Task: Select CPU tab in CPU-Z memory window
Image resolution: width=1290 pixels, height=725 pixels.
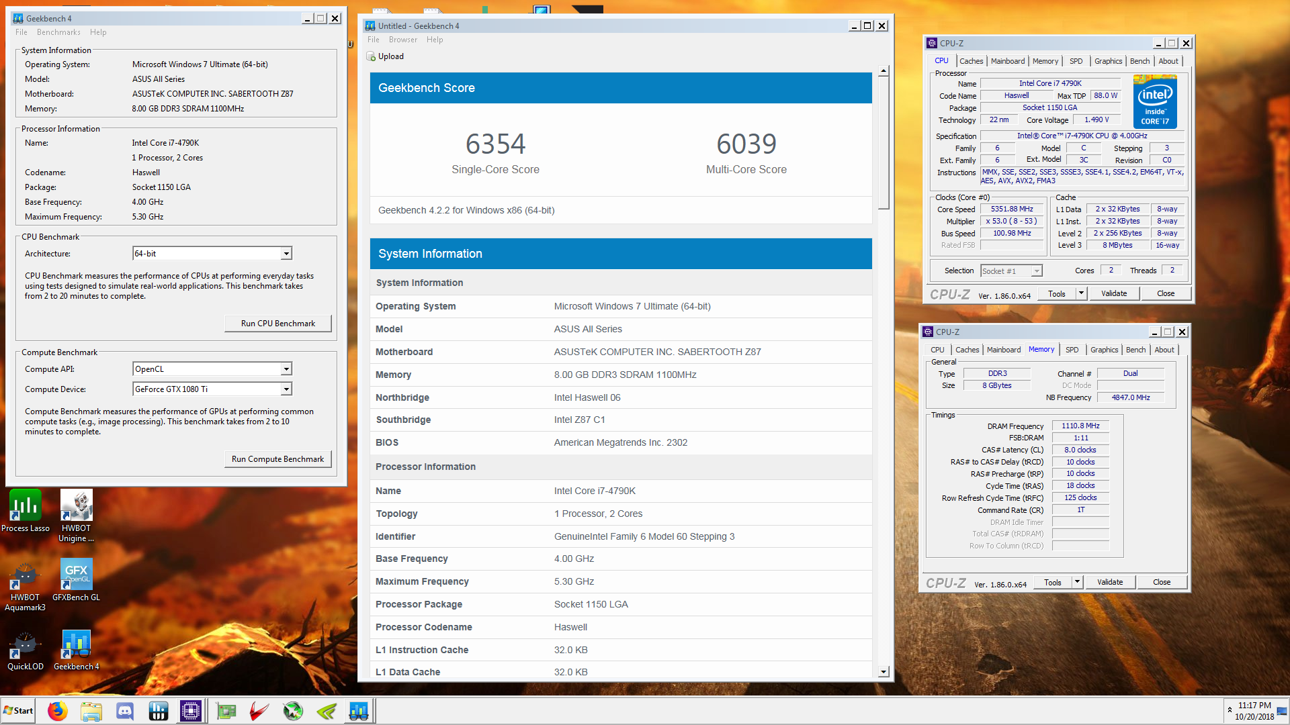Action: pos(937,350)
